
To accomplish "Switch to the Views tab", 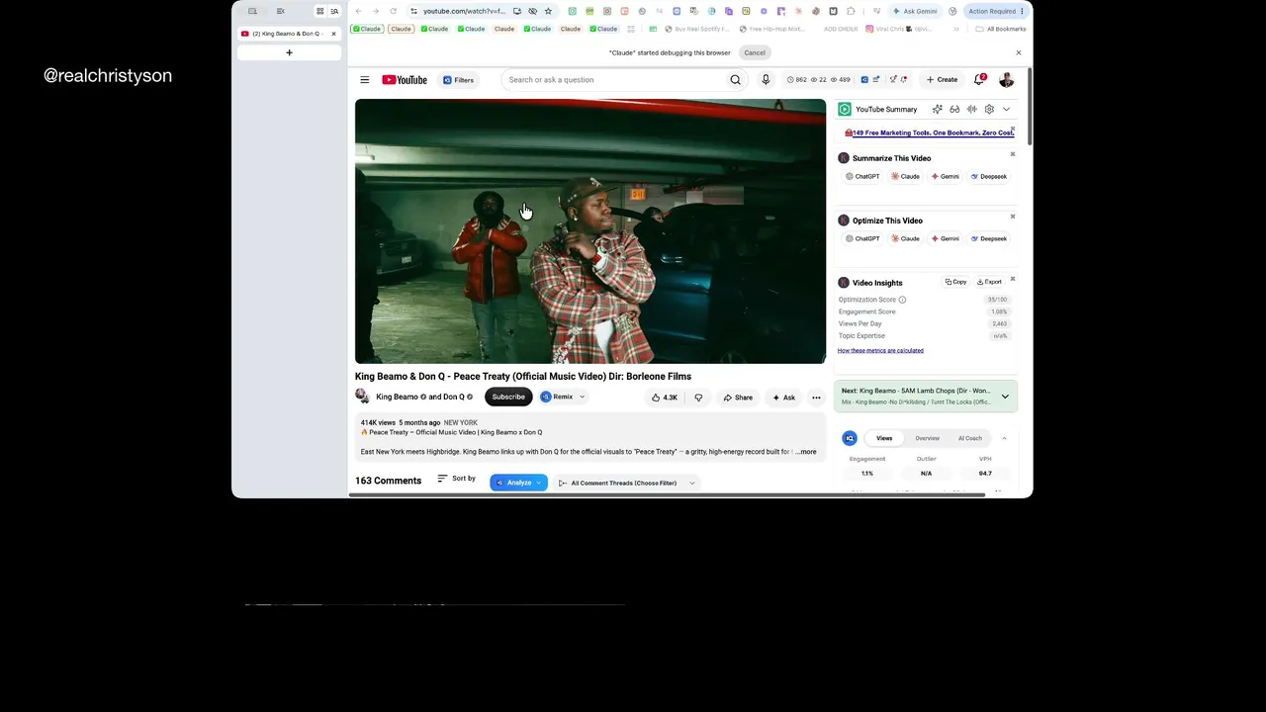I will [x=884, y=438].
